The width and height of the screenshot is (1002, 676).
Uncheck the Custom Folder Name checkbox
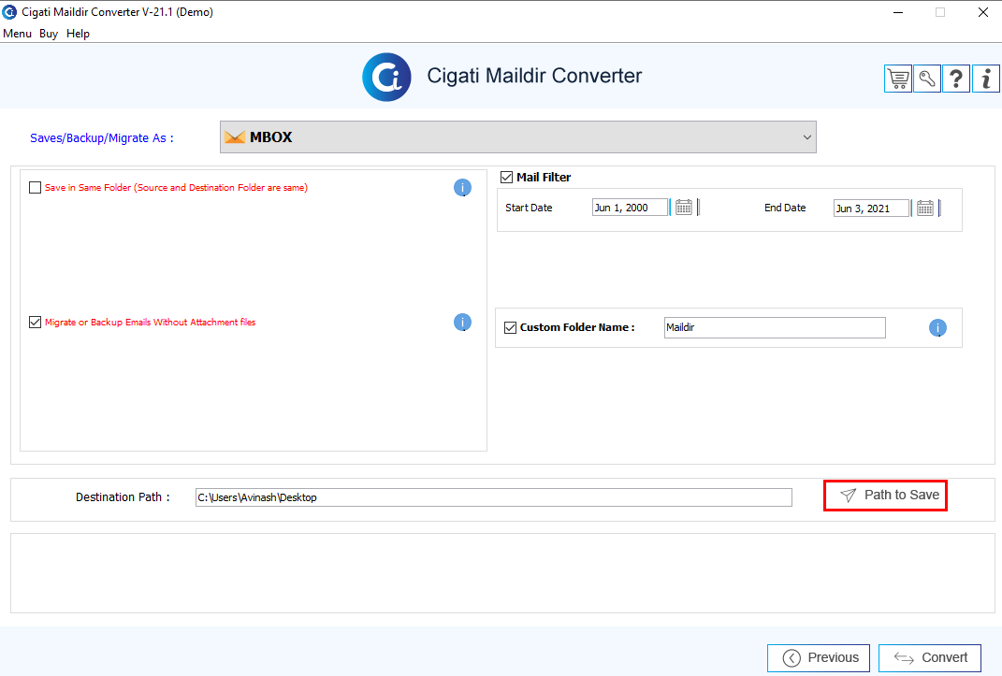510,327
